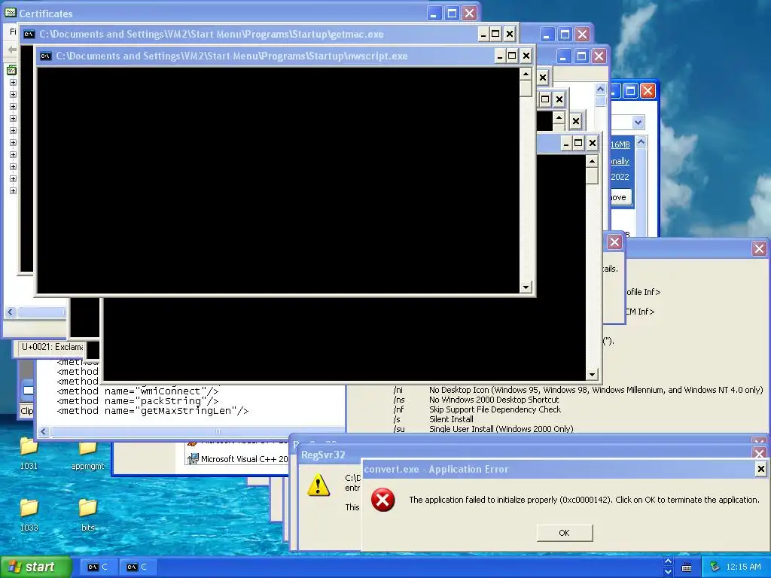Click scroll-down arrow of the rear console window

592,375
